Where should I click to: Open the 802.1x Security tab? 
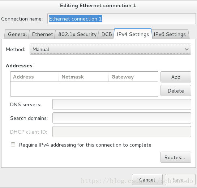pos(77,34)
